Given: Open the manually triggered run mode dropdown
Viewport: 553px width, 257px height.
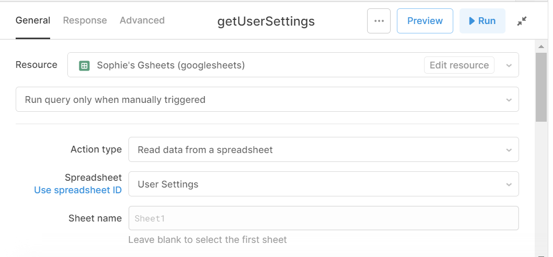Looking at the screenshot, I should tap(267, 100).
